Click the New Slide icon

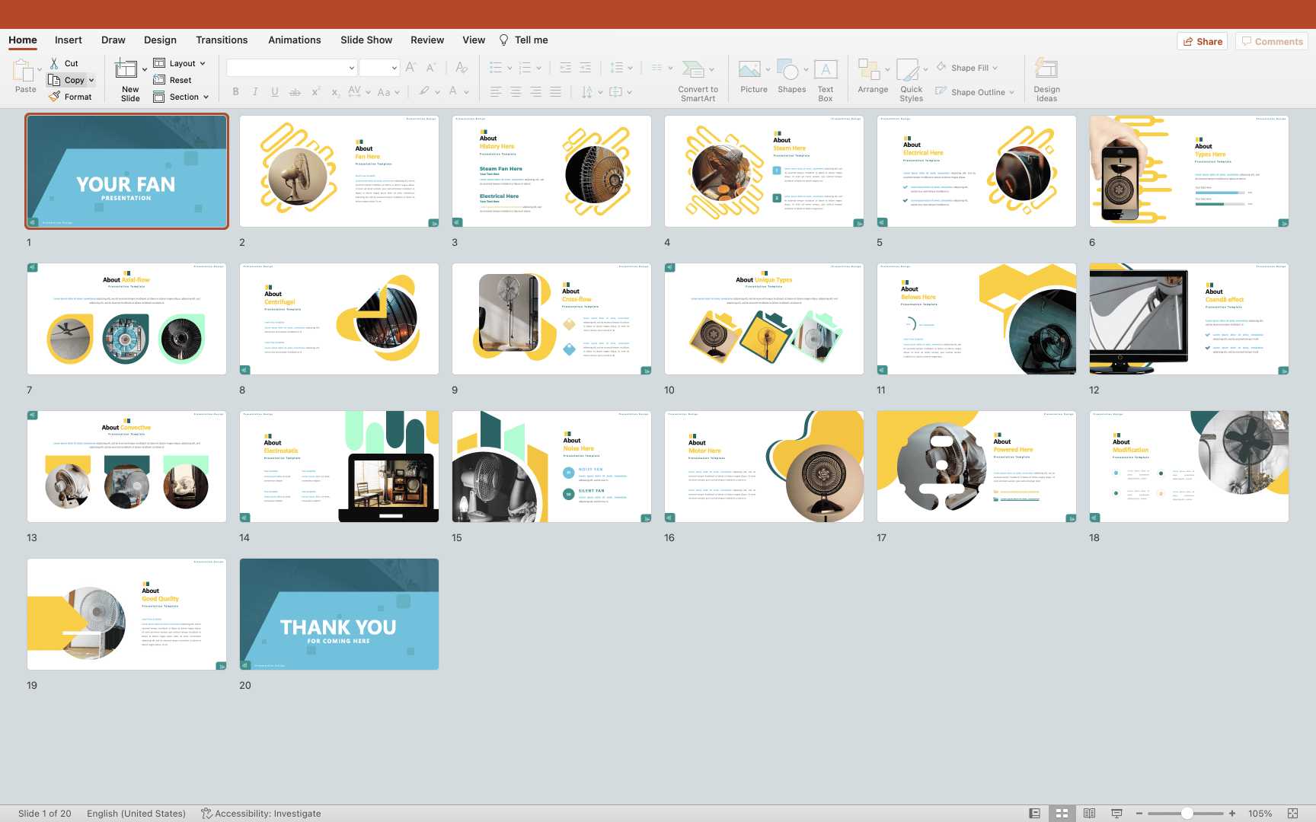[126, 70]
